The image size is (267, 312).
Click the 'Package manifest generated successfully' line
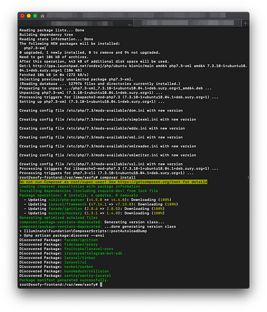(64, 280)
